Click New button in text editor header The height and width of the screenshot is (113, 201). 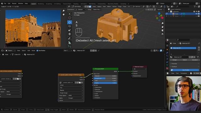pos(196,73)
